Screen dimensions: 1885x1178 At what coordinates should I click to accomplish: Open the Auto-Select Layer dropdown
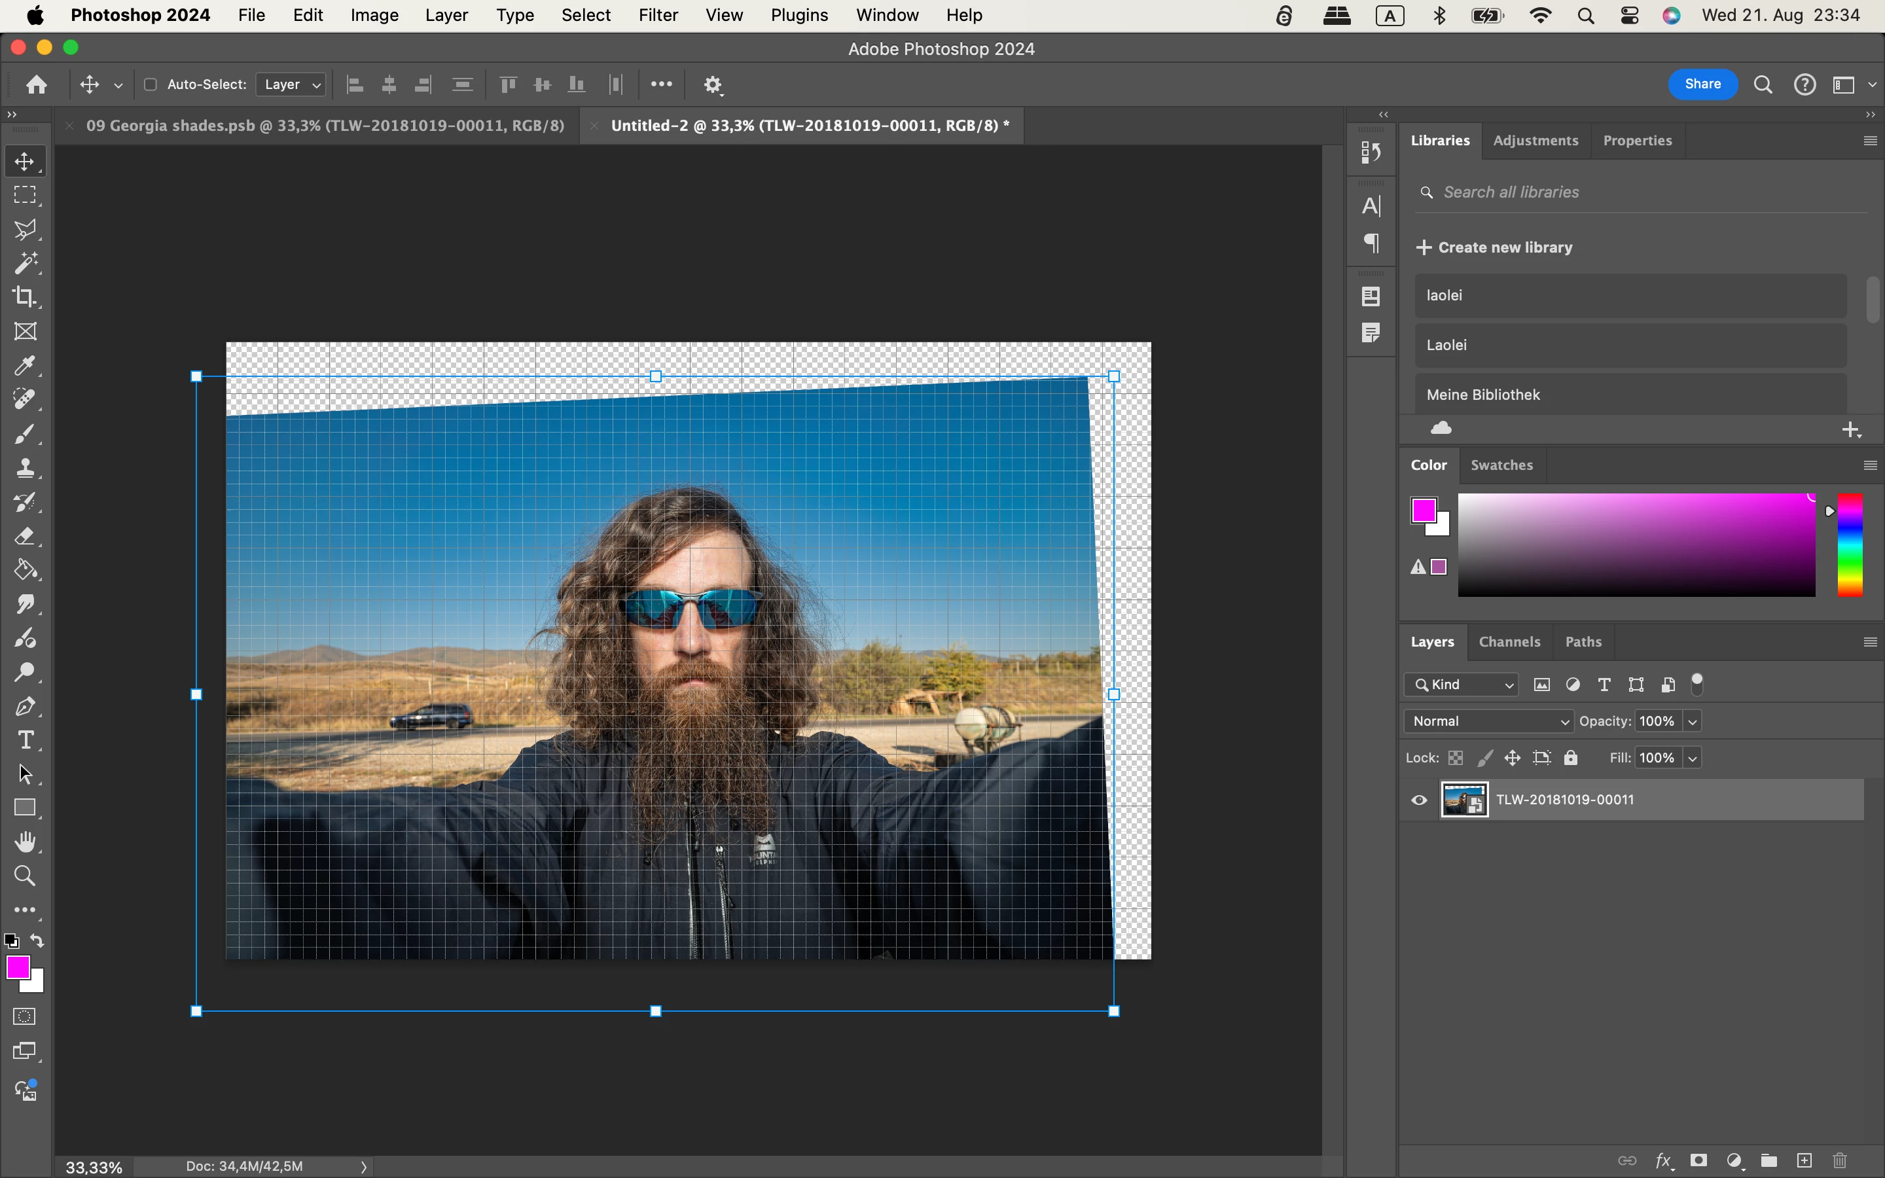(291, 84)
